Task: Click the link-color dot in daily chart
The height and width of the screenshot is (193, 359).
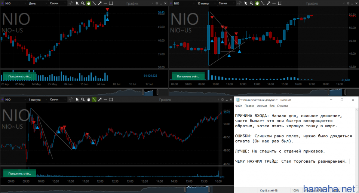Action: (2, 3)
